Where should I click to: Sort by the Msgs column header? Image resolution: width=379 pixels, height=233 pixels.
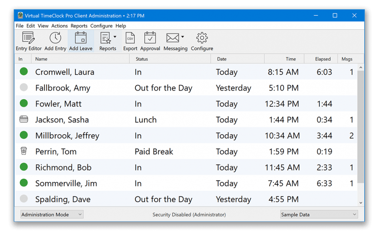[347, 59]
